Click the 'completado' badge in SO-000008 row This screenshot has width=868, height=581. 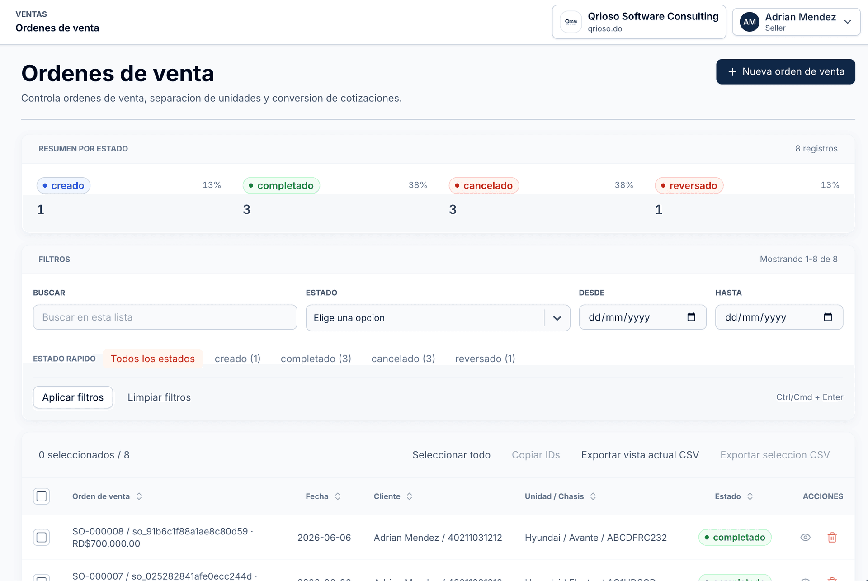click(735, 537)
